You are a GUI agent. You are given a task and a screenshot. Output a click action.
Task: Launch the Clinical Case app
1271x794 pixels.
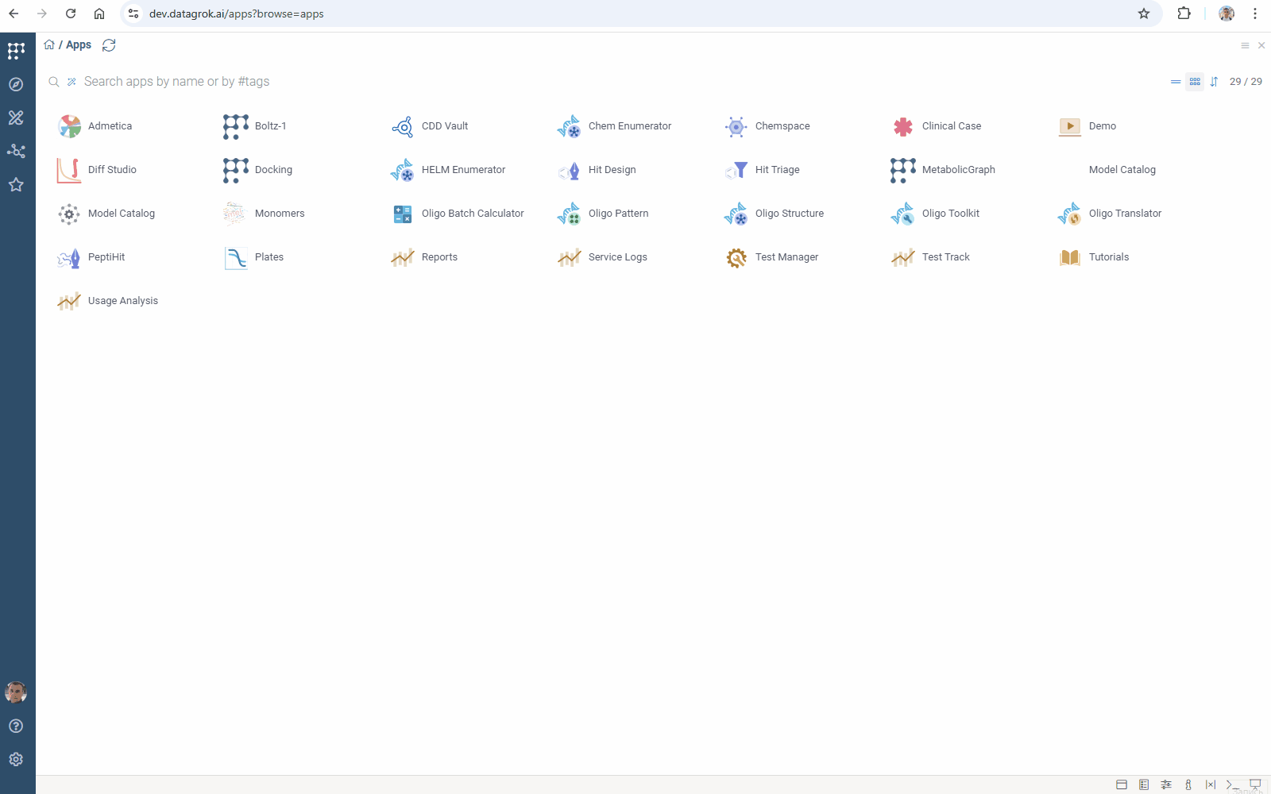click(951, 126)
